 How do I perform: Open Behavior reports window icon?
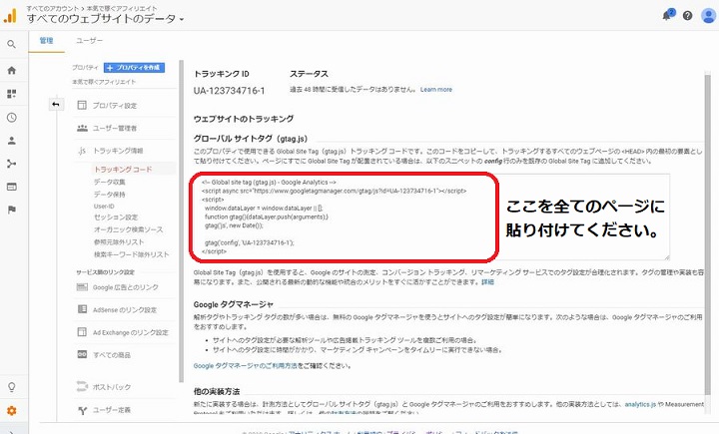point(11,187)
